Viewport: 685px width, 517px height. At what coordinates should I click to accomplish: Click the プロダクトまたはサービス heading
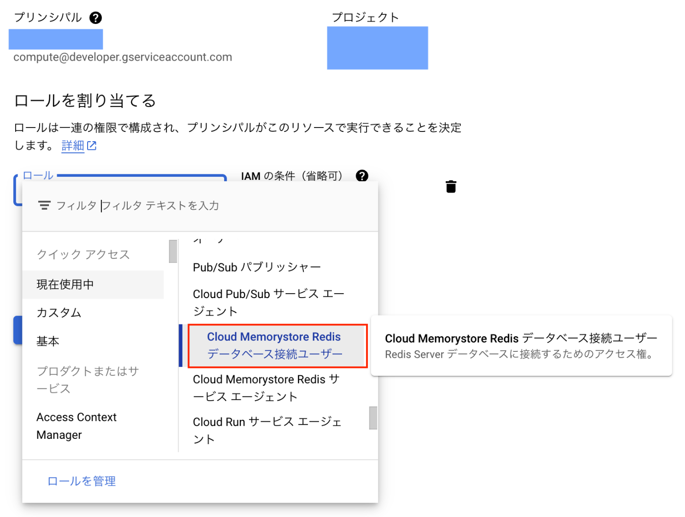88,380
